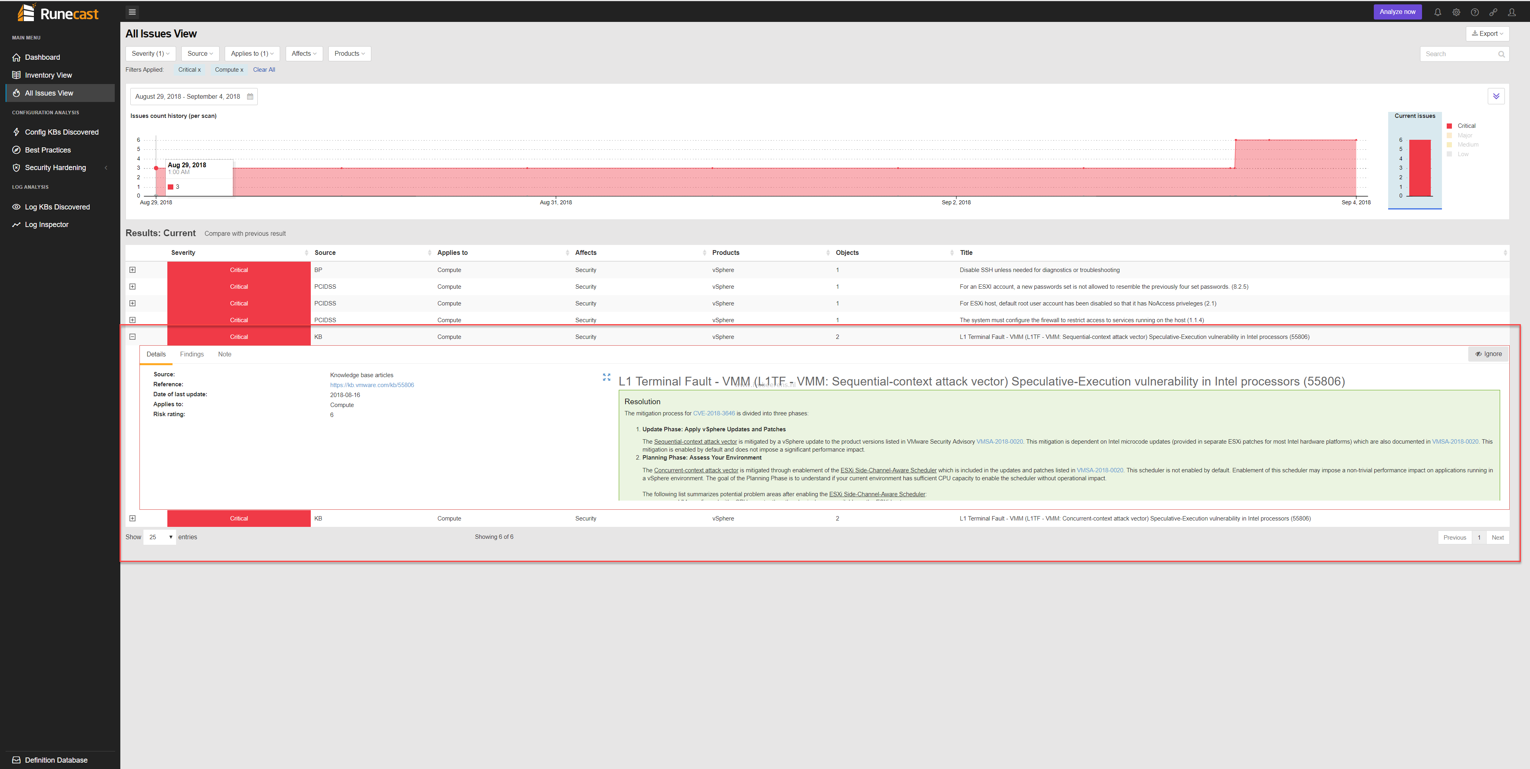The width and height of the screenshot is (1530, 769).
Task: Collapse the expanded L1 Terminal Fault row
Action: point(132,337)
